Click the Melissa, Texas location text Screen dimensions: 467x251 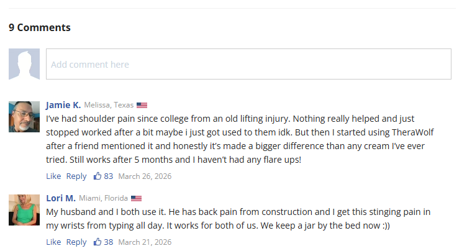click(x=109, y=105)
